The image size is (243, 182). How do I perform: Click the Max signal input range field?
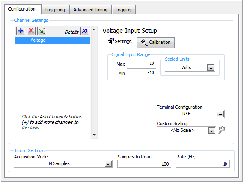click(x=141, y=63)
